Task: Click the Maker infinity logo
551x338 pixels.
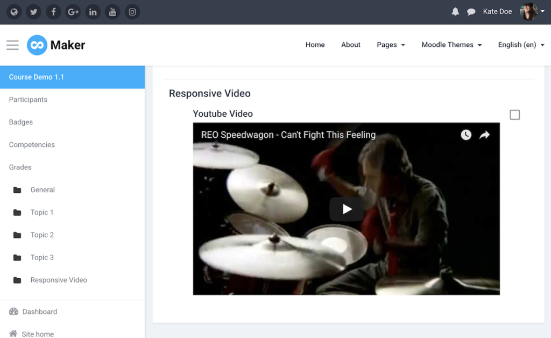Action: pyautogui.click(x=38, y=45)
